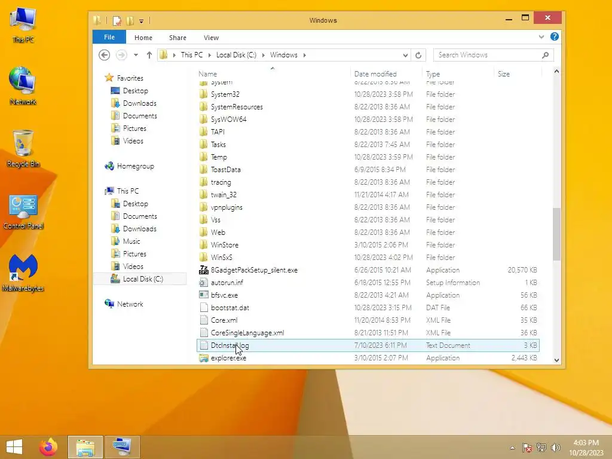Open the Share ribbon tab

pyautogui.click(x=178, y=38)
